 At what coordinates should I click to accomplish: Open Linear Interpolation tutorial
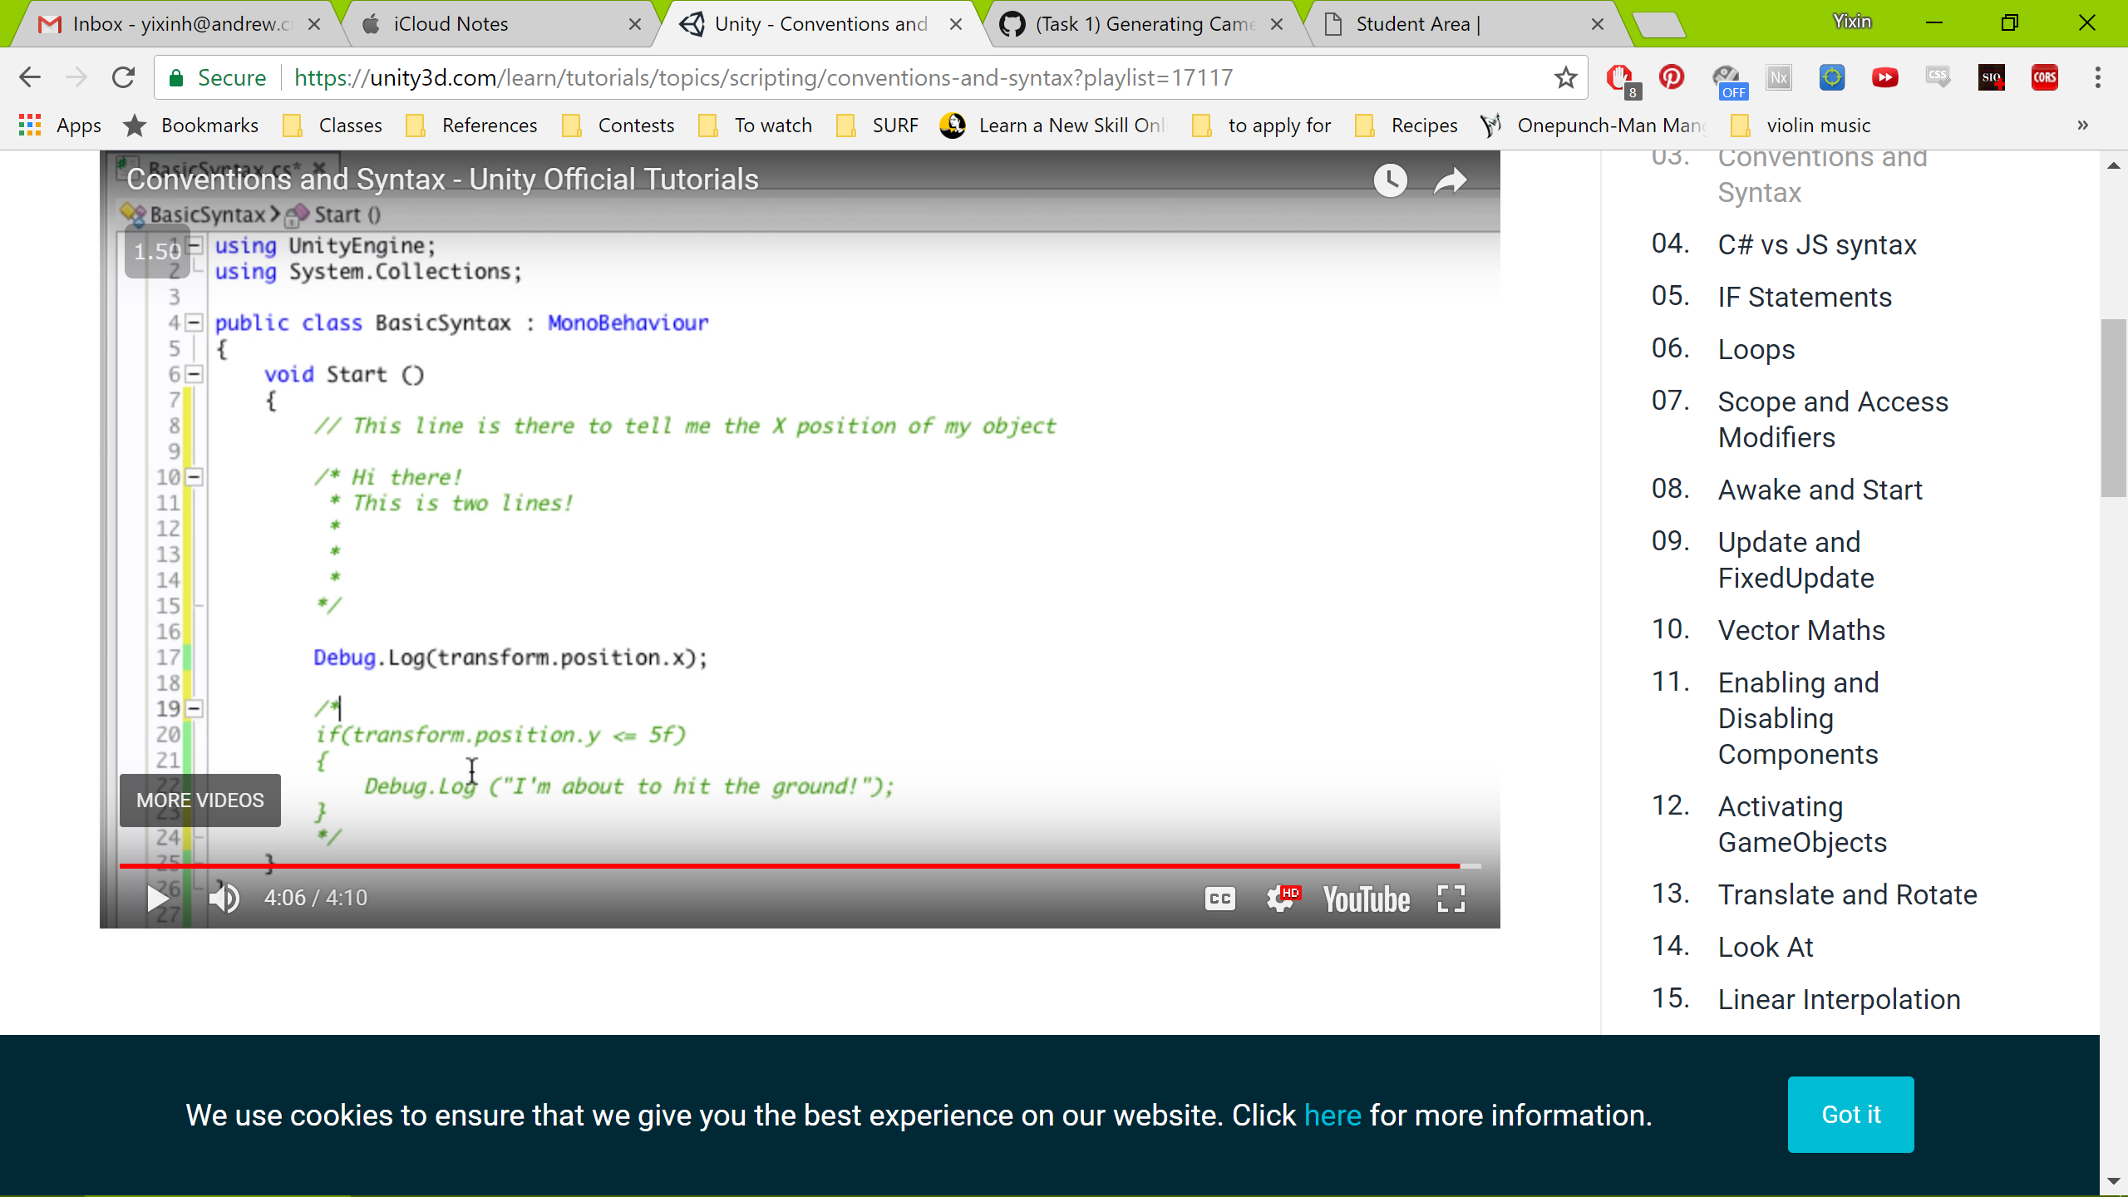click(1839, 1000)
